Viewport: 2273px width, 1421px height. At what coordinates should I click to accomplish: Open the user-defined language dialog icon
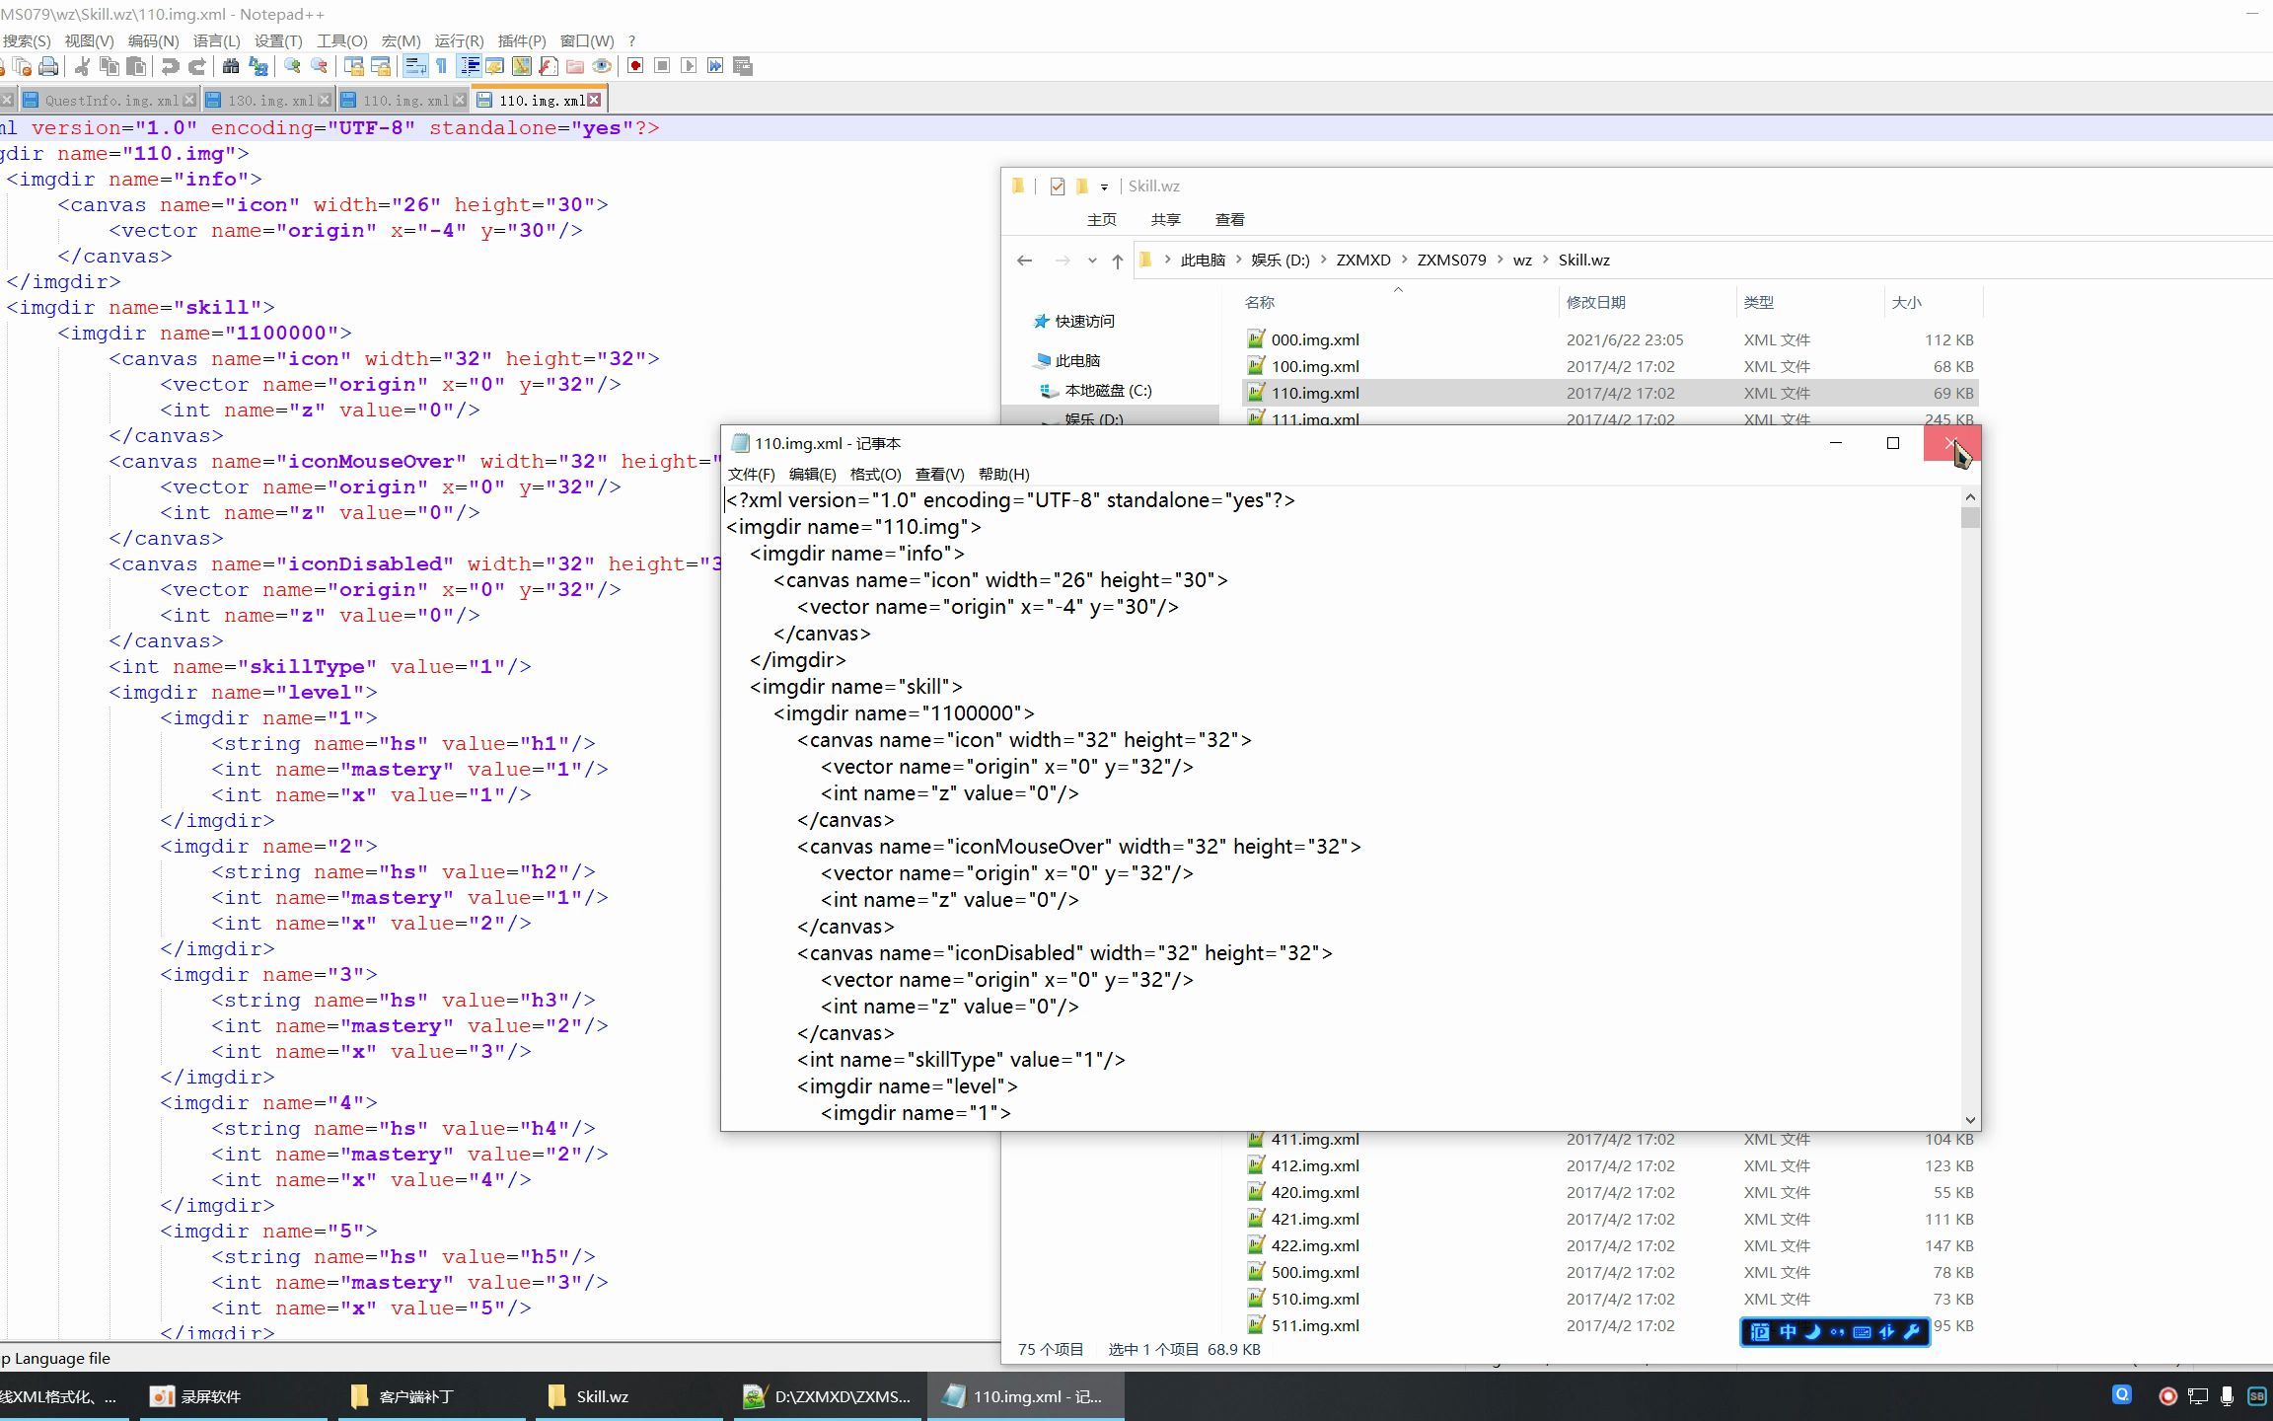point(495,66)
